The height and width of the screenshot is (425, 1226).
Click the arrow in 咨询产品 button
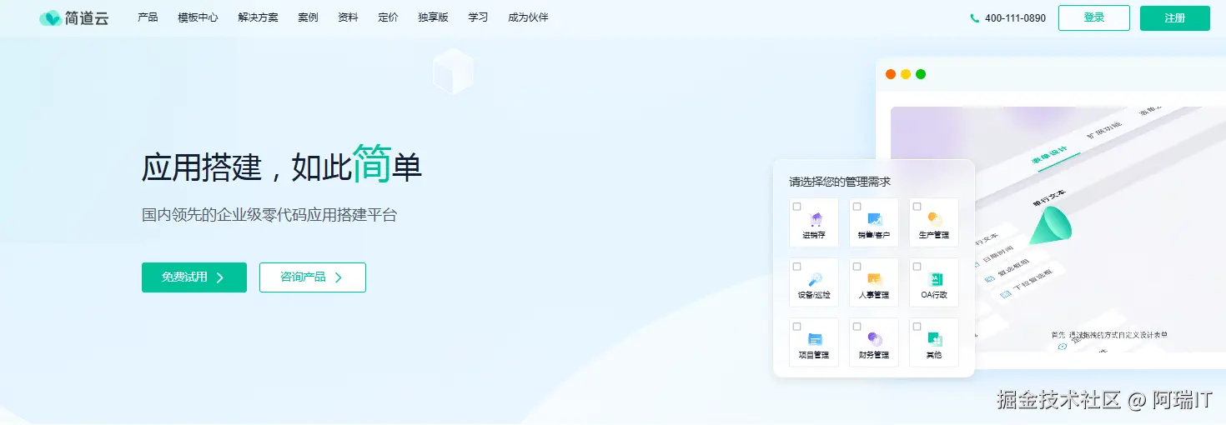pos(339,277)
